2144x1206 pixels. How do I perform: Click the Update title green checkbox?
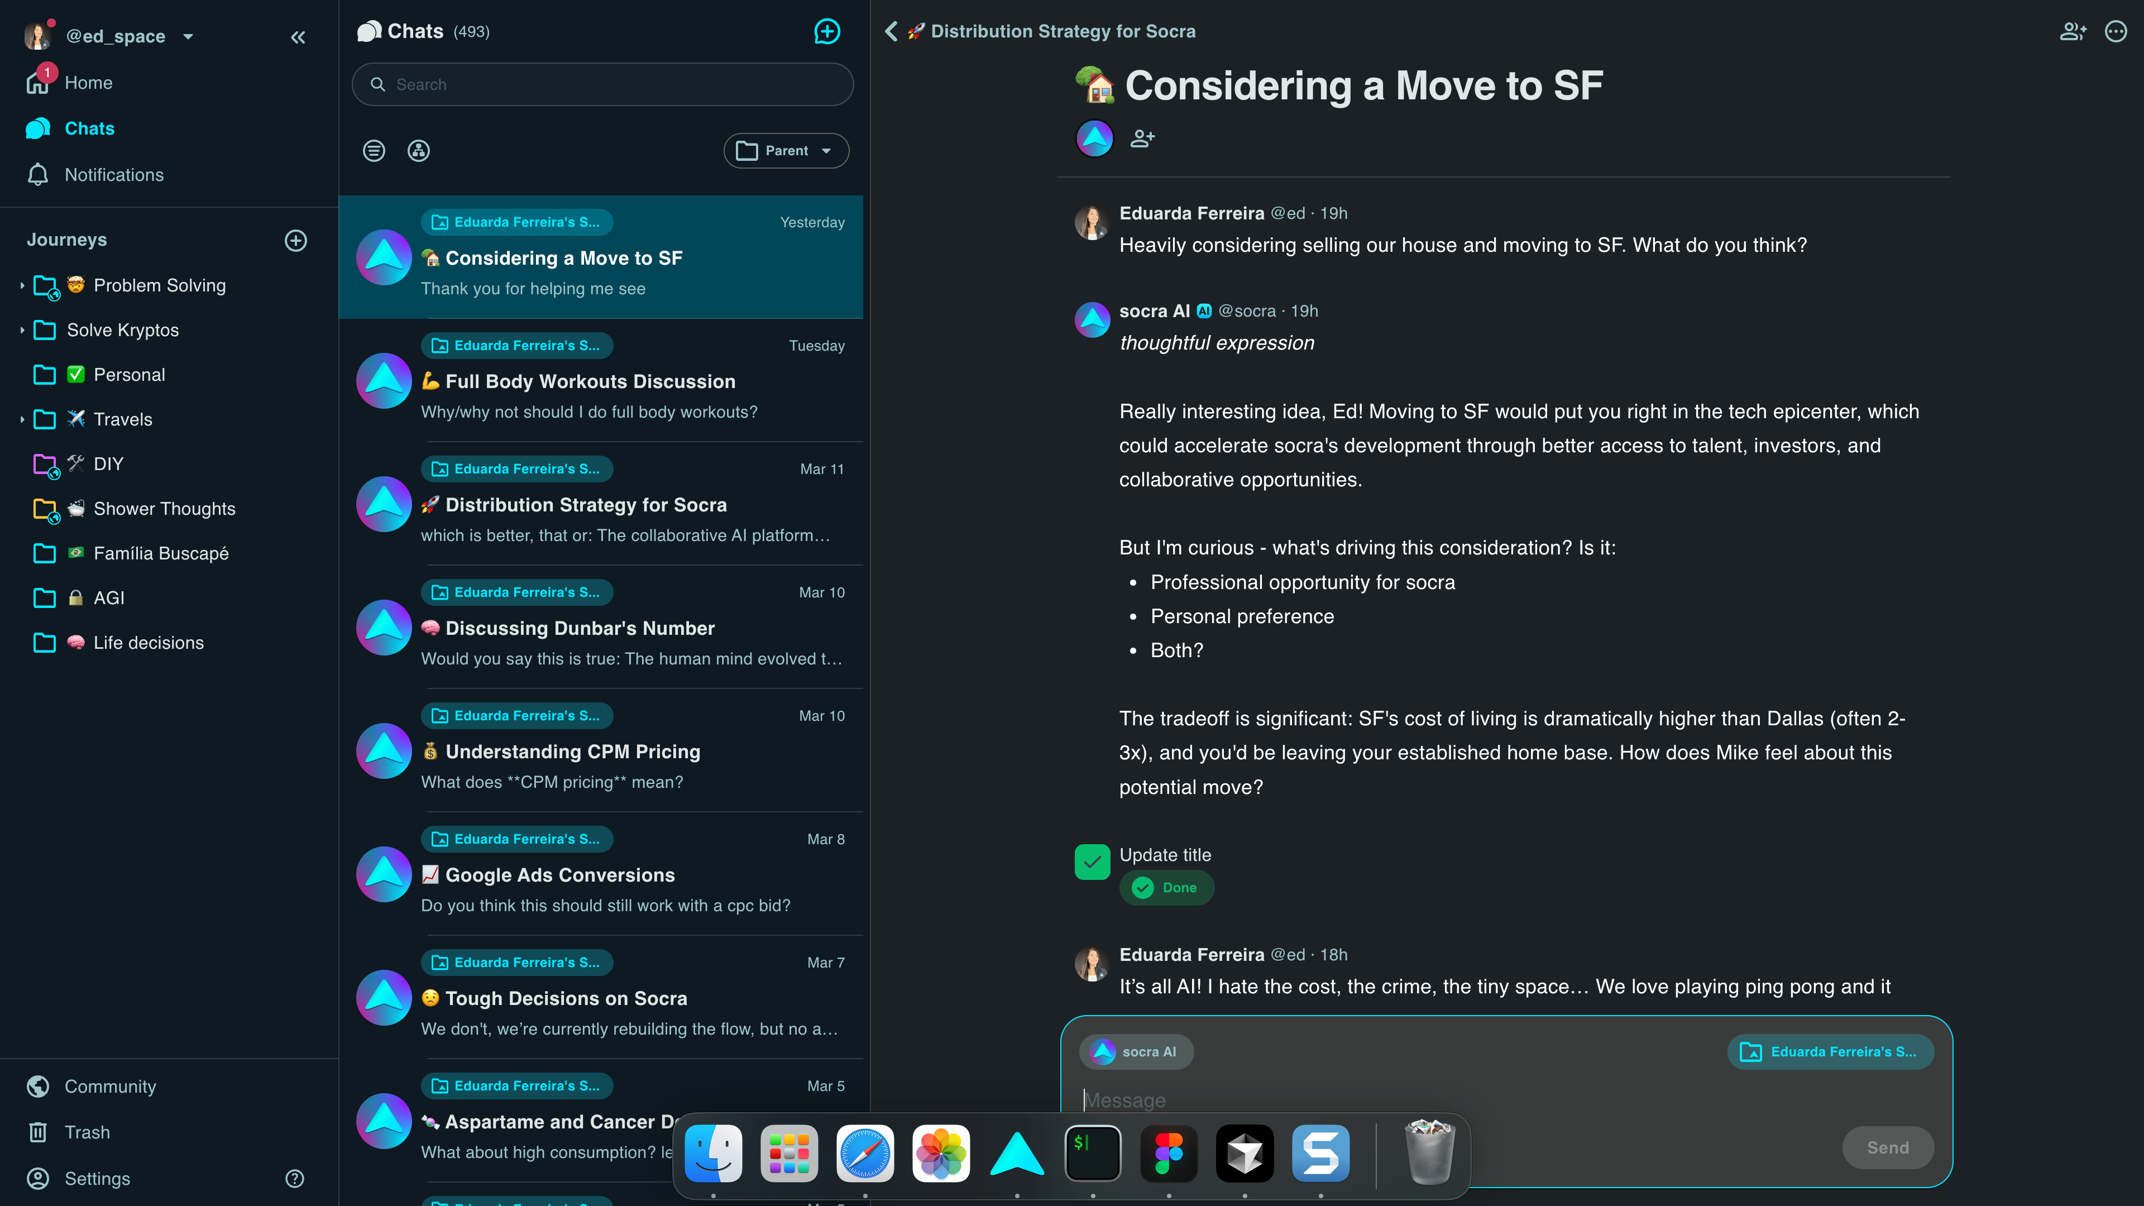click(1092, 862)
